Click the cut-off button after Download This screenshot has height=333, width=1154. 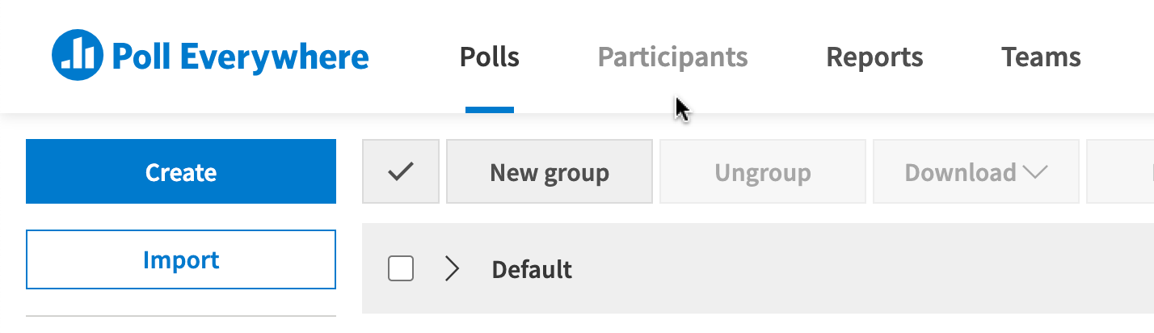[x=1120, y=171]
